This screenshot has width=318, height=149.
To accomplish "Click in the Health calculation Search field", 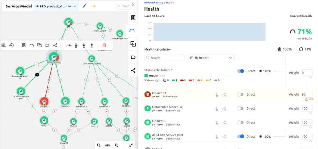I will (165, 58).
